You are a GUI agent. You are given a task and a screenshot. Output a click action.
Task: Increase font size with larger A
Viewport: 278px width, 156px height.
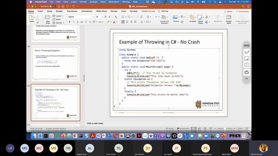[106, 16]
